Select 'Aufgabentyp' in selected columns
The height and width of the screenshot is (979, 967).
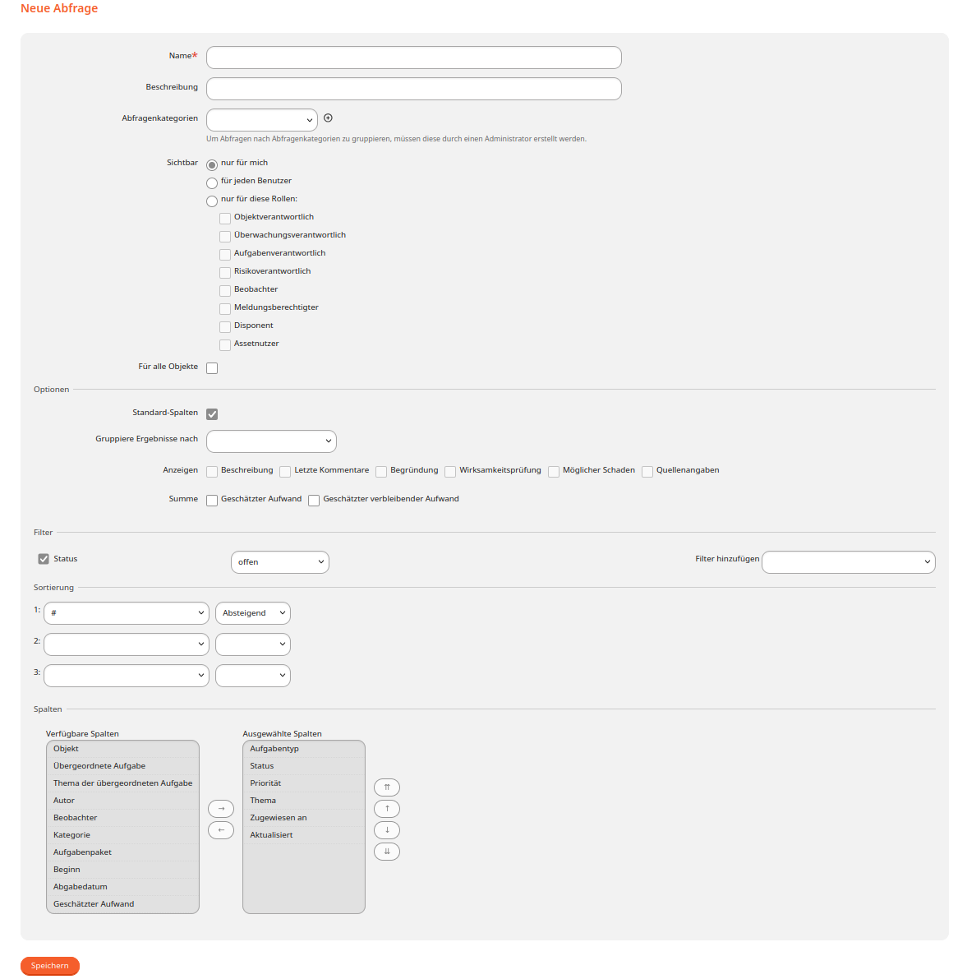pos(303,749)
